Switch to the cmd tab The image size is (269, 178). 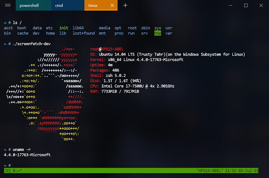68,5
